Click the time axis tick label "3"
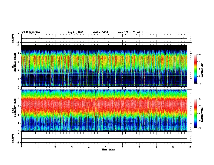This screenshot has width=214, height=165. [72, 147]
